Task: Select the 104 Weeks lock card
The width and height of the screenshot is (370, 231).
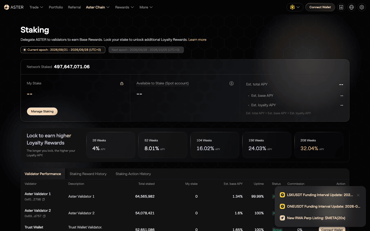Action: coord(215,145)
